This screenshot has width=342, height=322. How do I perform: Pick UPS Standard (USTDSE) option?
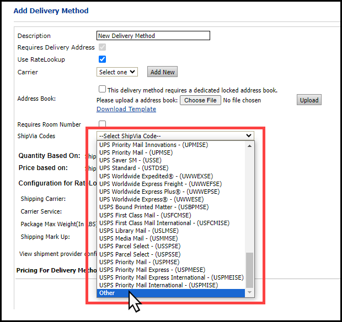tap(133, 168)
